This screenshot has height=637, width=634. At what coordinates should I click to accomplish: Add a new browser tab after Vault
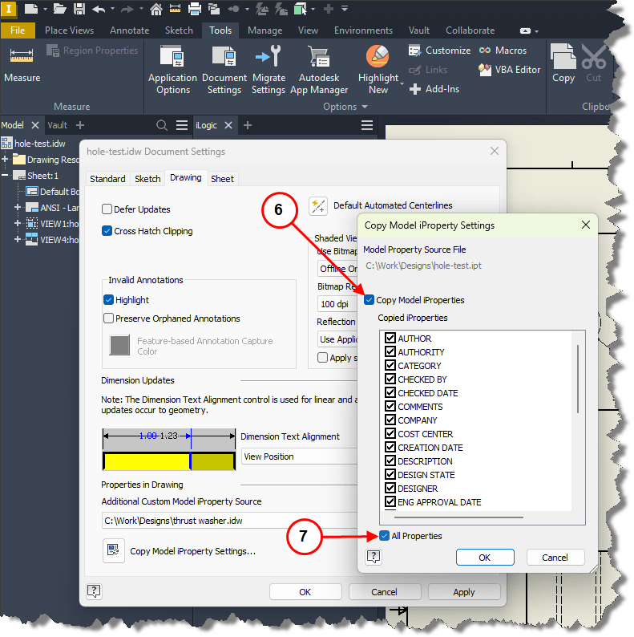tap(80, 125)
